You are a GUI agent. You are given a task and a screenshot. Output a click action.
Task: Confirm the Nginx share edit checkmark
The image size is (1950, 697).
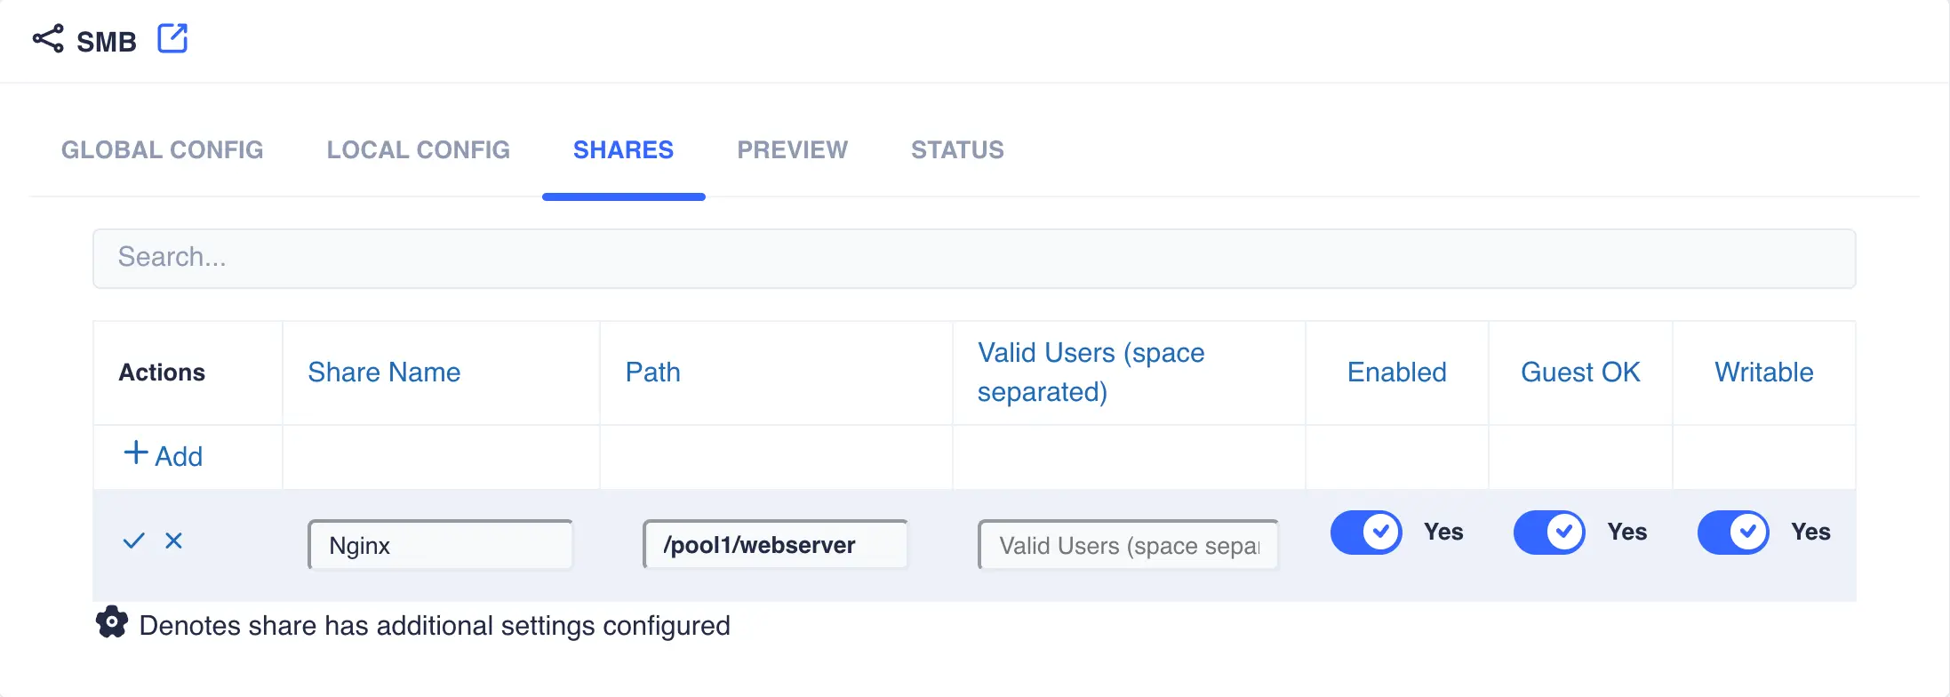click(133, 541)
